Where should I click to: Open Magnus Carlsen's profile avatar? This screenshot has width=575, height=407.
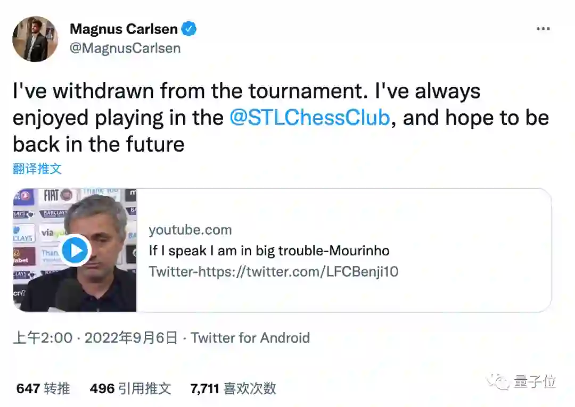tap(35, 39)
